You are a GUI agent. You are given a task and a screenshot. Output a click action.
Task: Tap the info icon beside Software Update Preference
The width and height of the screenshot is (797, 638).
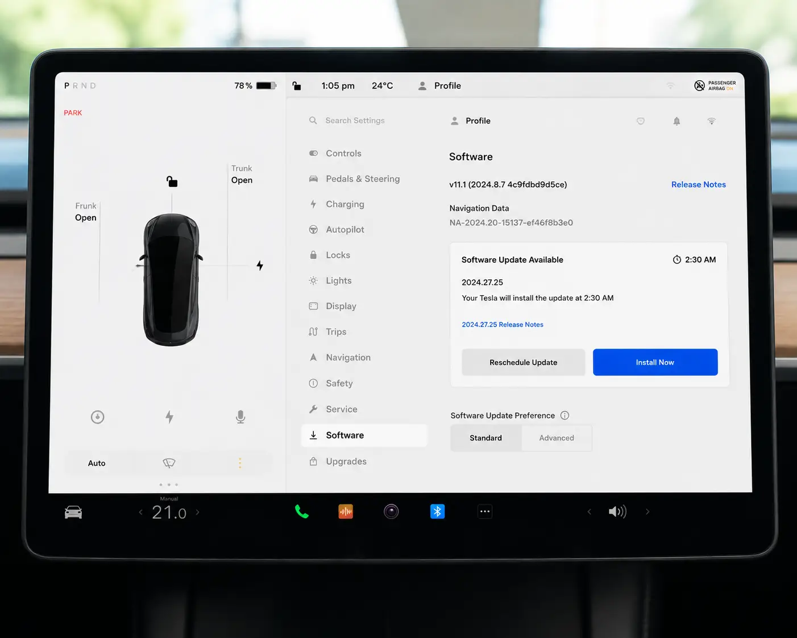click(x=564, y=416)
